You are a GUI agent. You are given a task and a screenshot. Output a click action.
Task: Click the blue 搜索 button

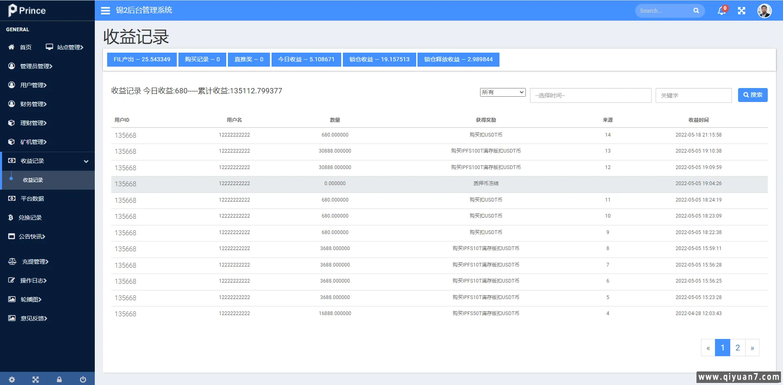pos(753,95)
